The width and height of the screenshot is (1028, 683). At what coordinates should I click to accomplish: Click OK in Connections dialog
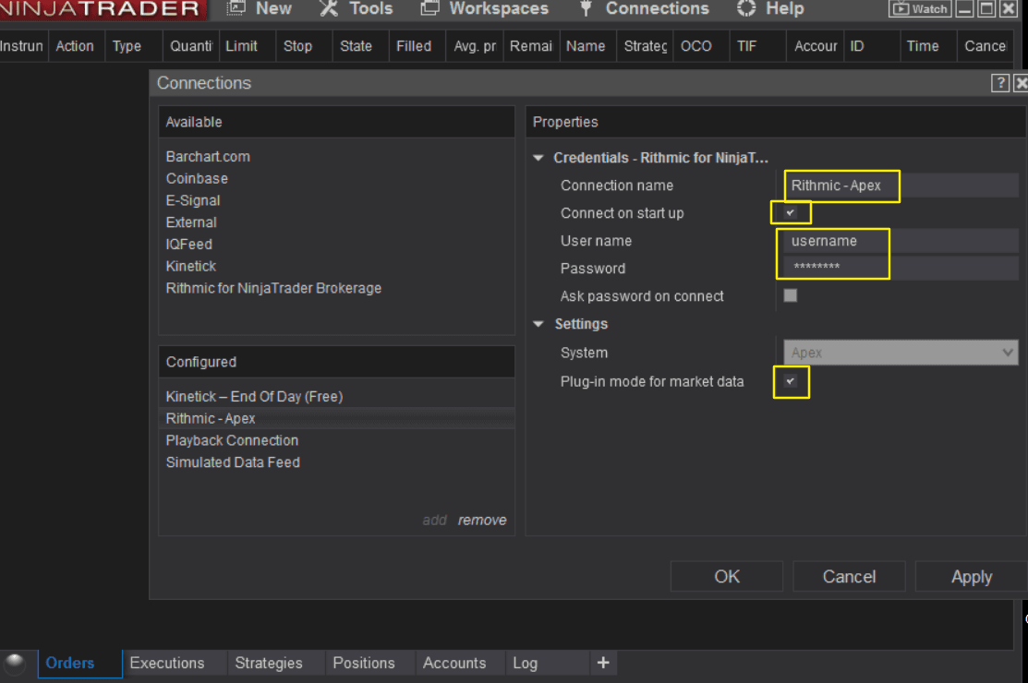tap(726, 576)
